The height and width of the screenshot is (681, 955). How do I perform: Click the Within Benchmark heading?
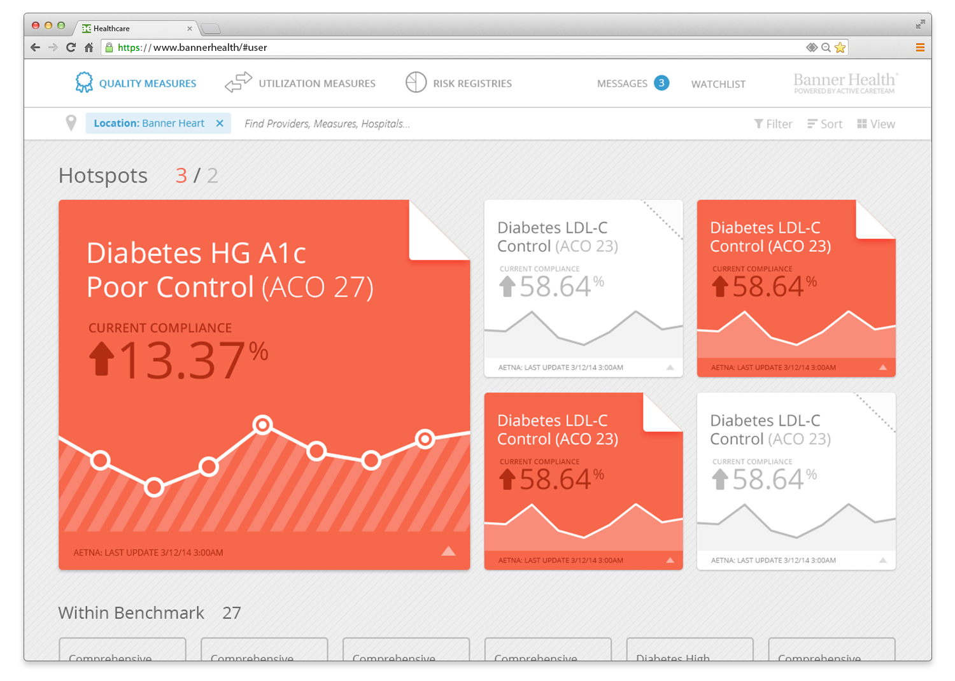(131, 613)
